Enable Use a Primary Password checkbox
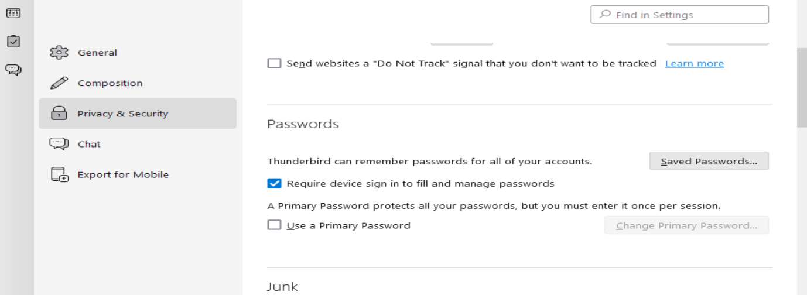Viewport: 807px width, 295px height. click(274, 225)
